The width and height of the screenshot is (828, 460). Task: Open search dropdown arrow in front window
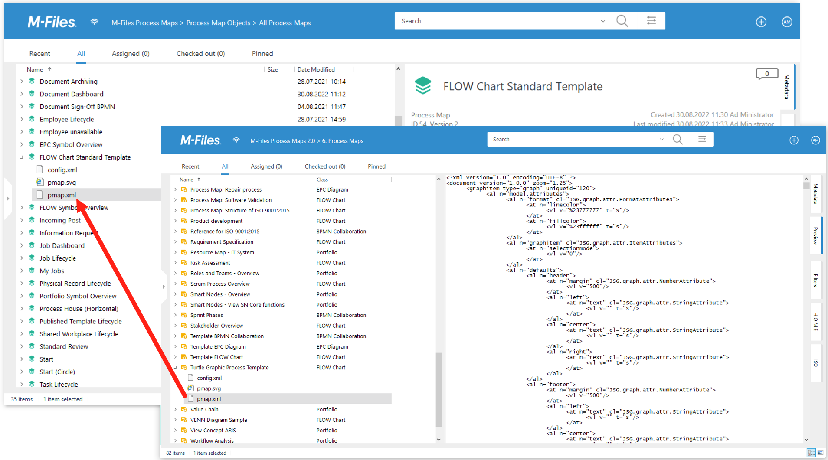click(661, 140)
